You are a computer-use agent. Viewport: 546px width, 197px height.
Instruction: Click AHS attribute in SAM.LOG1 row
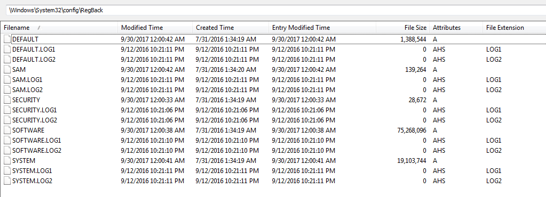pos(439,79)
